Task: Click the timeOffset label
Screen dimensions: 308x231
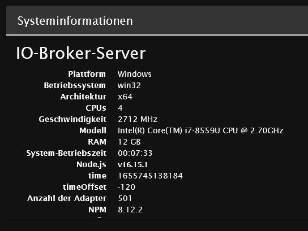Action: coord(85,187)
